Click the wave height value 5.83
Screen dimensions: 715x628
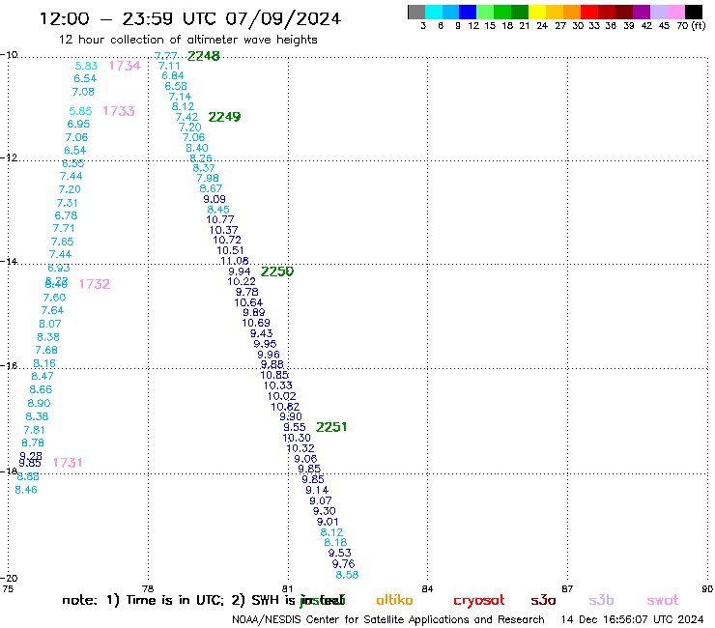point(86,66)
